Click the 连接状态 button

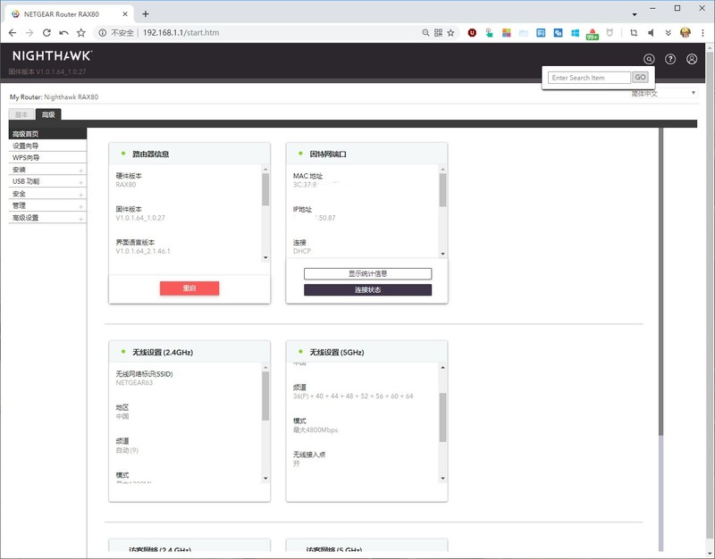pos(367,289)
